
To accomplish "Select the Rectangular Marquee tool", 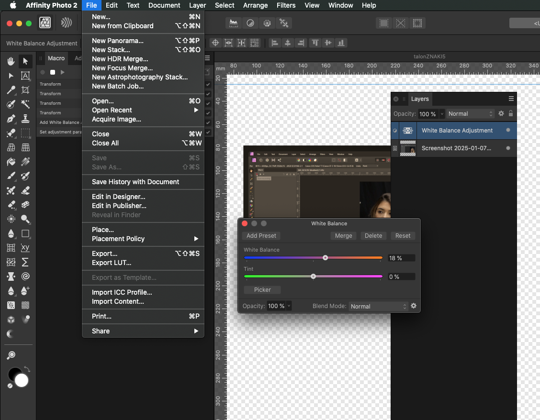I will pyautogui.click(x=25, y=133).
